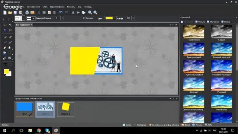The width and height of the screenshot is (238, 134).
Task: Click the Cut (X) toolbar icon
Action: tap(39, 12)
